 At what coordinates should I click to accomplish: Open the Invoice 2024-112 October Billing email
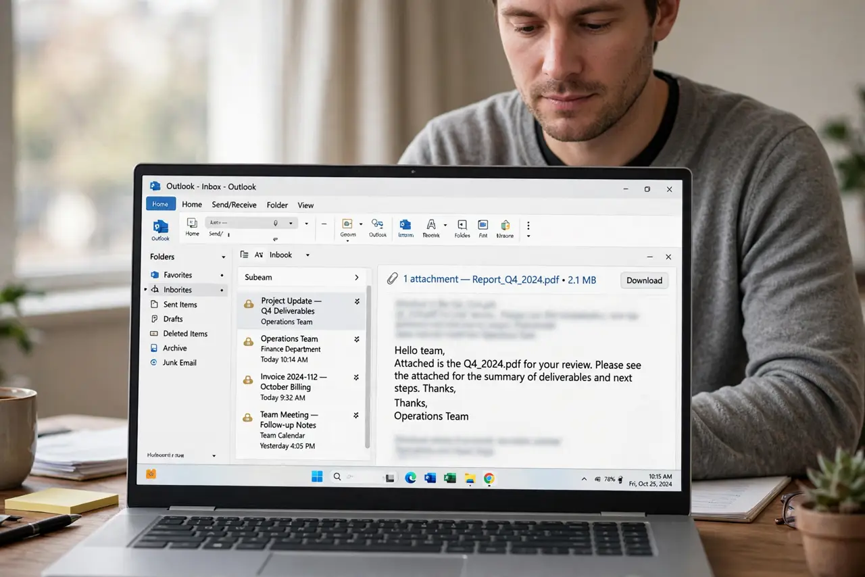pos(301,387)
